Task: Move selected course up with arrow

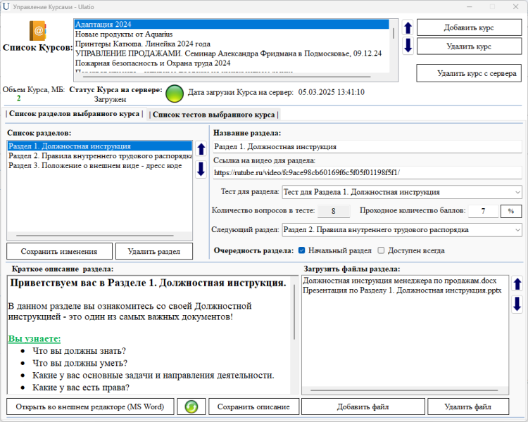Action: (408, 28)
